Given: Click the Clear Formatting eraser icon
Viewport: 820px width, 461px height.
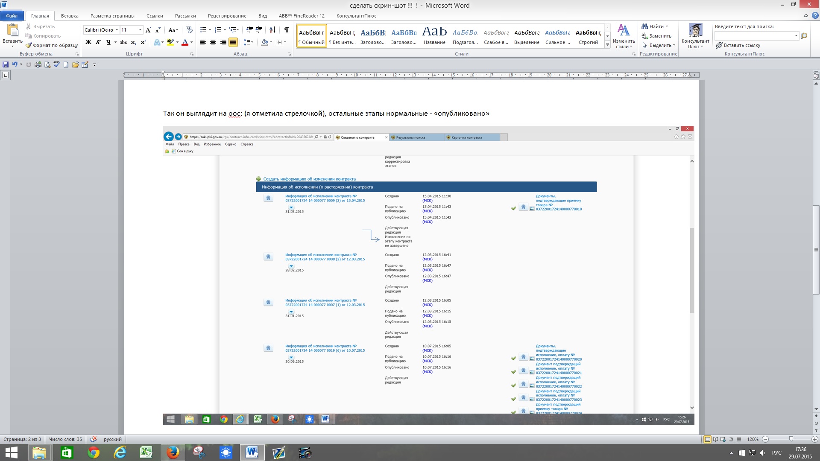Looking at the screenshot, I should pos(189,30).
